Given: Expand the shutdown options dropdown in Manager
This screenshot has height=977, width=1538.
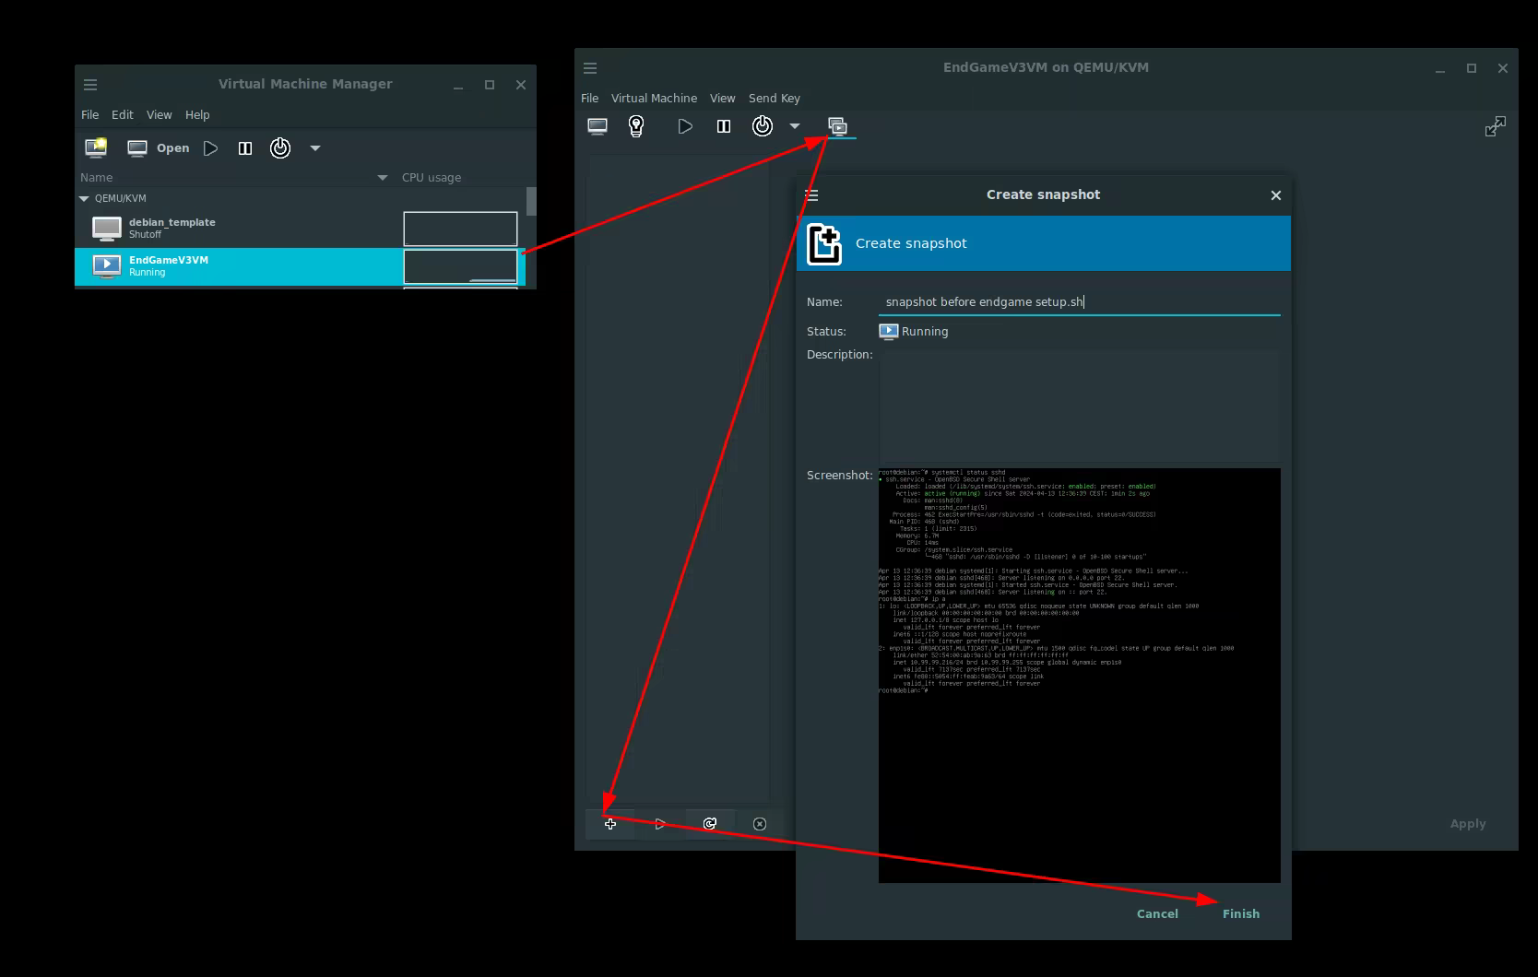Looking at the screenshot, I should [x=315, y=147].
